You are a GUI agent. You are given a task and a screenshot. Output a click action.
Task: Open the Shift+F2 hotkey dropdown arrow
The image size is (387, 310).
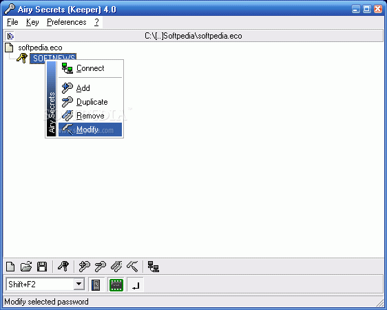79,284
